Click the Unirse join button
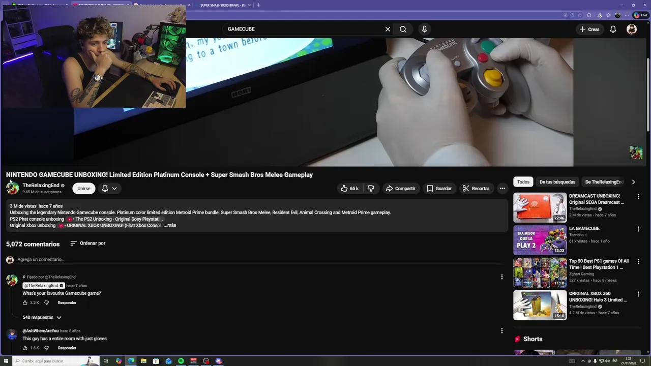 (x=84, y=189)
